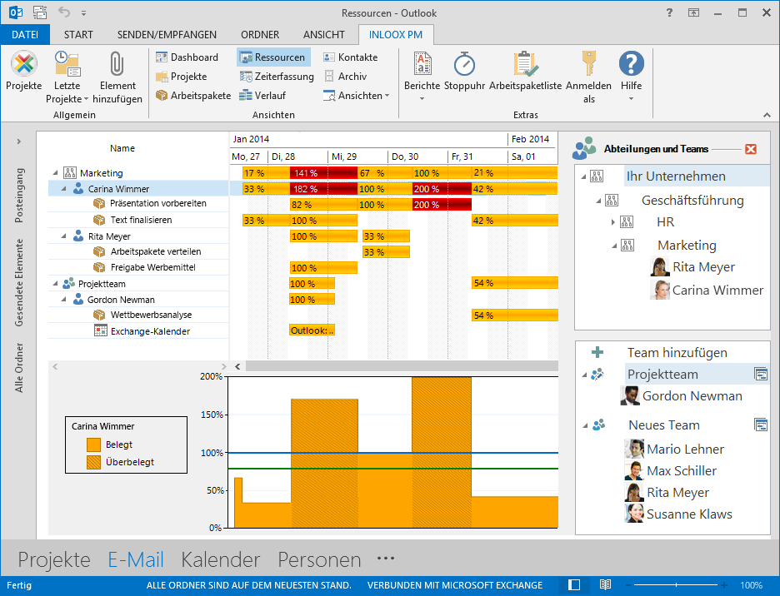This screenshot has width=780, height=596.
Task: Select the Wettbewerbsanalyse row
Action: coord(151,315)
